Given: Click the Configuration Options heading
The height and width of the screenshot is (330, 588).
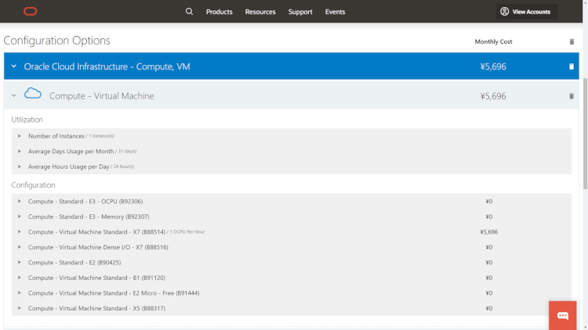Looking at the screenshot, I should click(57, 41).
